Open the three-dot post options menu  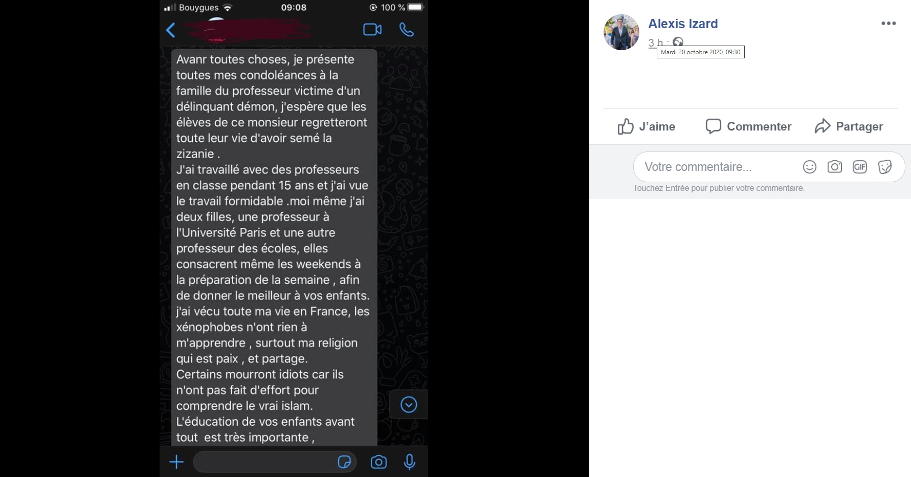[x=888, y=24]
